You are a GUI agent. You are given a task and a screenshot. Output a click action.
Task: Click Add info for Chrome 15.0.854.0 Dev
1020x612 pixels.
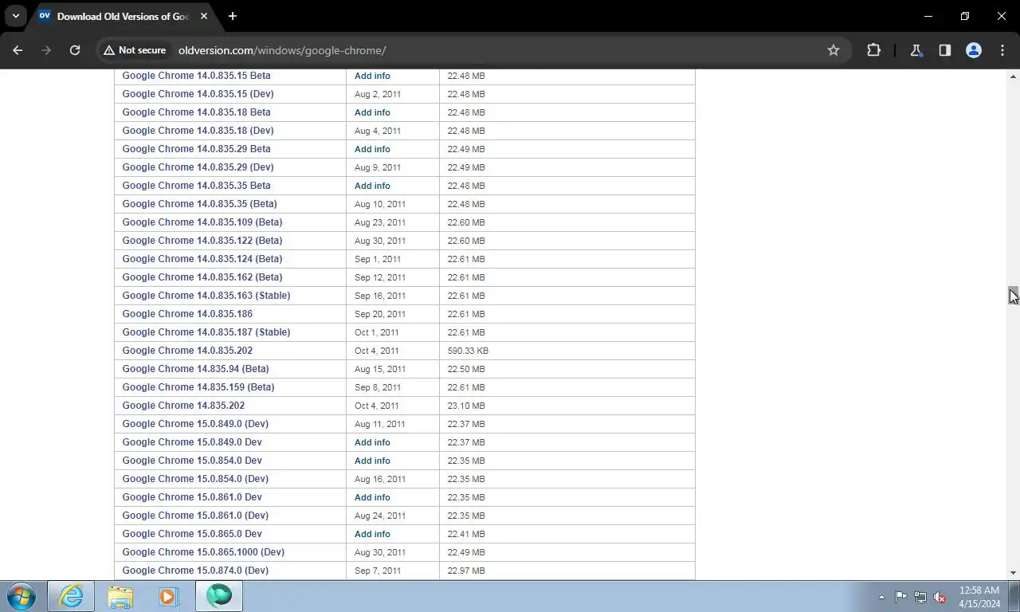(x=372, y=461)
